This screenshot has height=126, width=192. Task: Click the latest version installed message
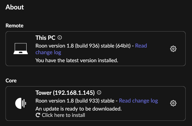point(77,61)
